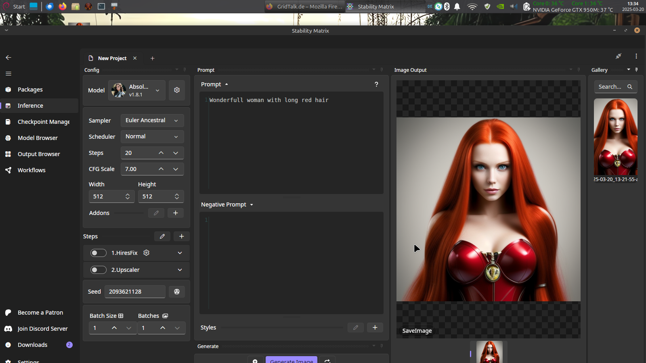Click the edit Steps pencil icon

coord(162,236)
